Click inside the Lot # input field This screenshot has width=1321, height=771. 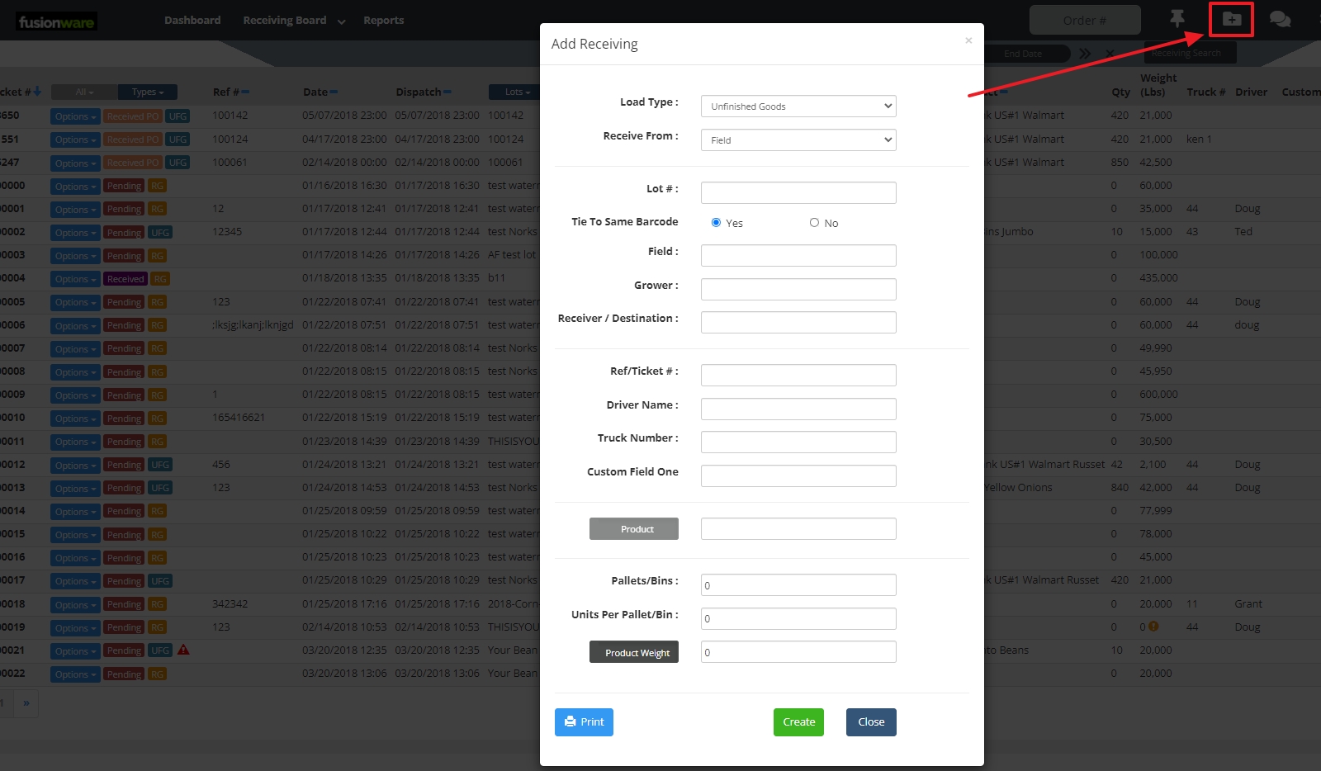pyautogui.click(x=798, y=192)
